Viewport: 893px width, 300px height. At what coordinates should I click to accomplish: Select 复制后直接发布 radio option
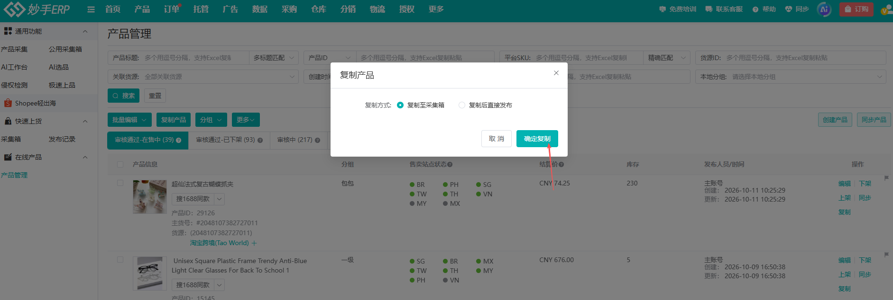tap(462, 105)
